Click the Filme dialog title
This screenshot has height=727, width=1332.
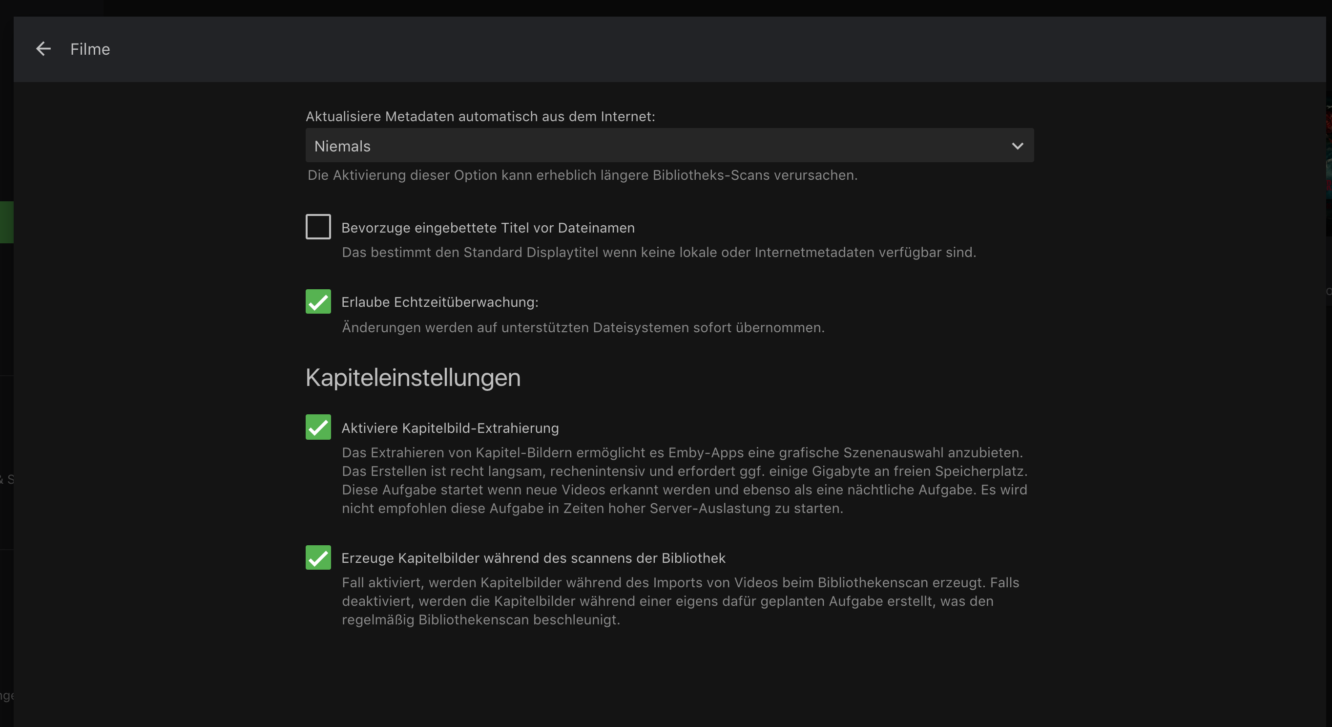[x=90, y=49]
